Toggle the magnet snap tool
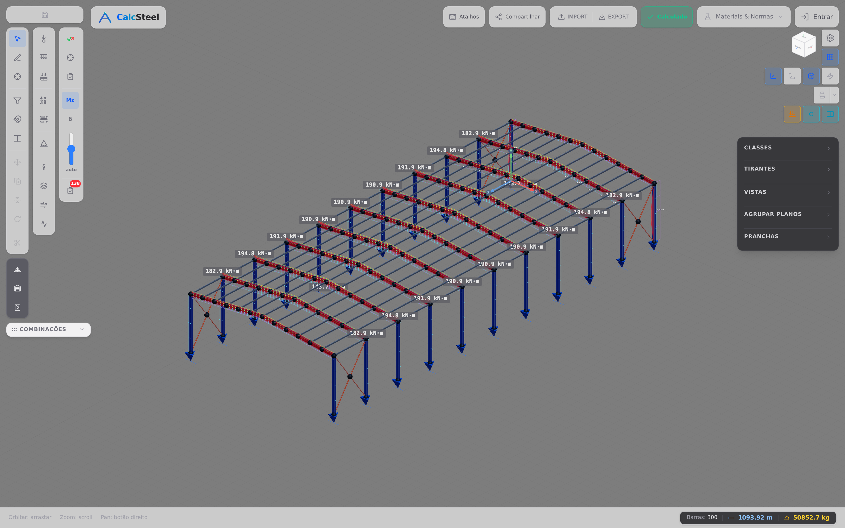The height and width of the screenshot is (528, 845). [x=17, y=119]
